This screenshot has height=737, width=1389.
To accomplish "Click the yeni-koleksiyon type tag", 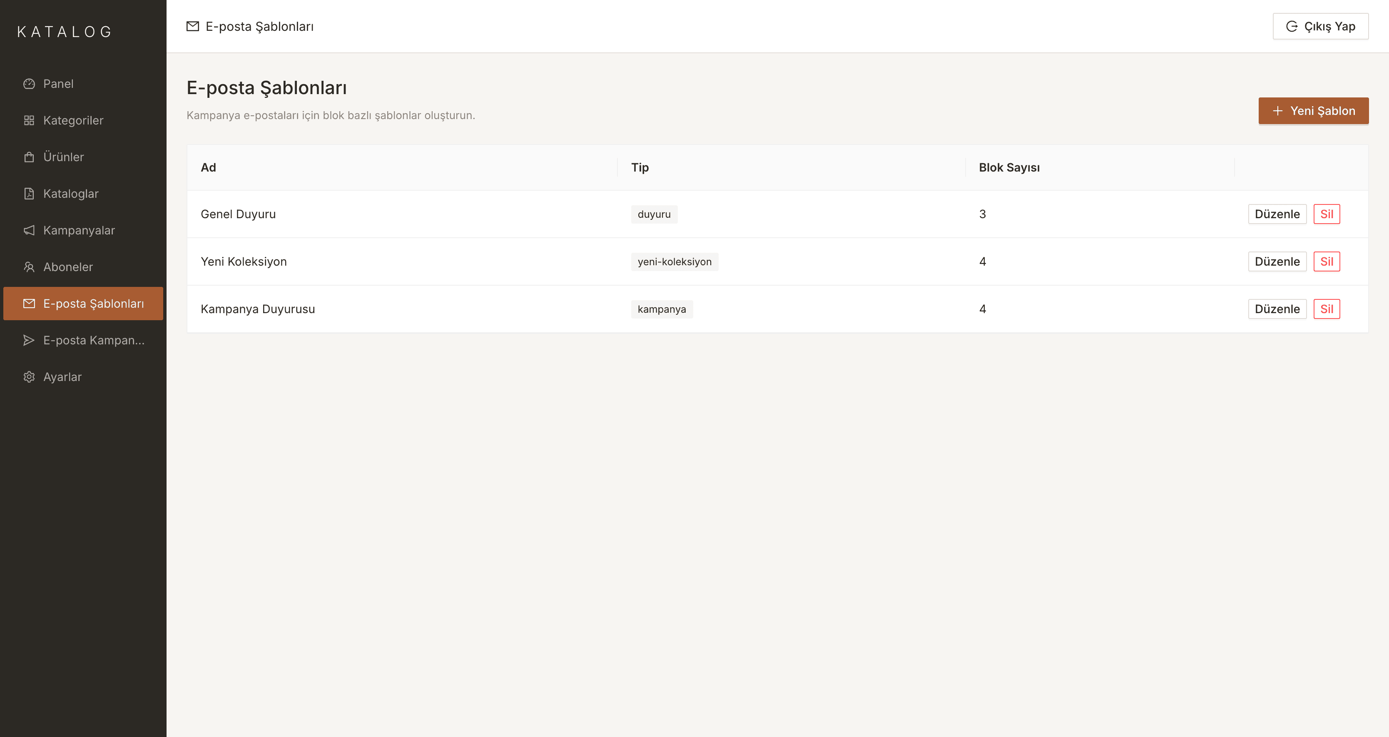I will coord(675,261).
